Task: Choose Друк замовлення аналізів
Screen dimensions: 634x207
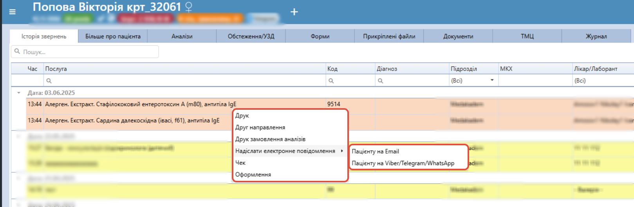Action: click(x=290, y=139)
